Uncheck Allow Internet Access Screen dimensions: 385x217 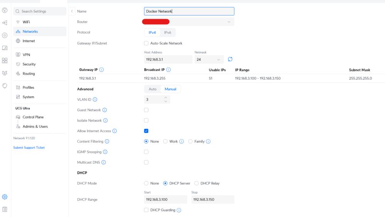pos(146,131)
